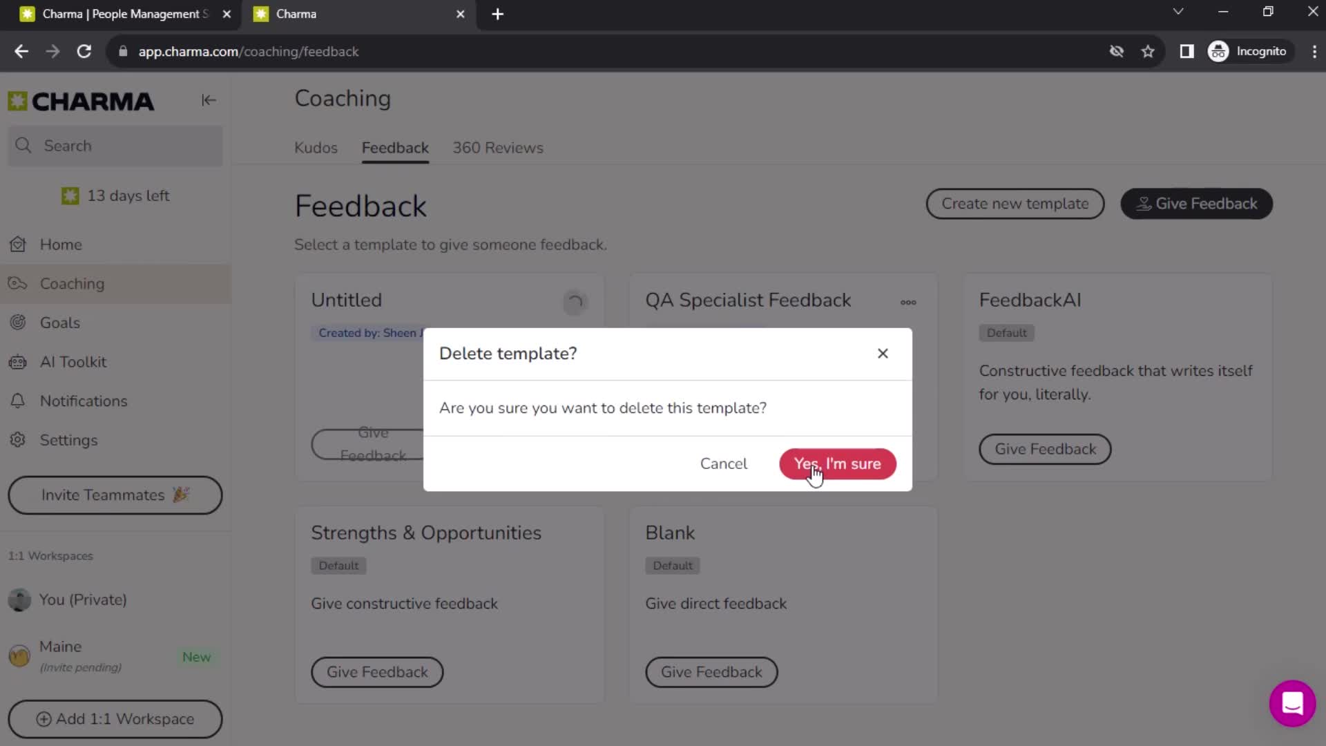1326x746 pixels.
Task: Open Incognito profile indicator
Action: point(1248,52)
